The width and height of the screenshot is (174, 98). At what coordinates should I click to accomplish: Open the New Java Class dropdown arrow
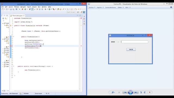pos(27,9)
